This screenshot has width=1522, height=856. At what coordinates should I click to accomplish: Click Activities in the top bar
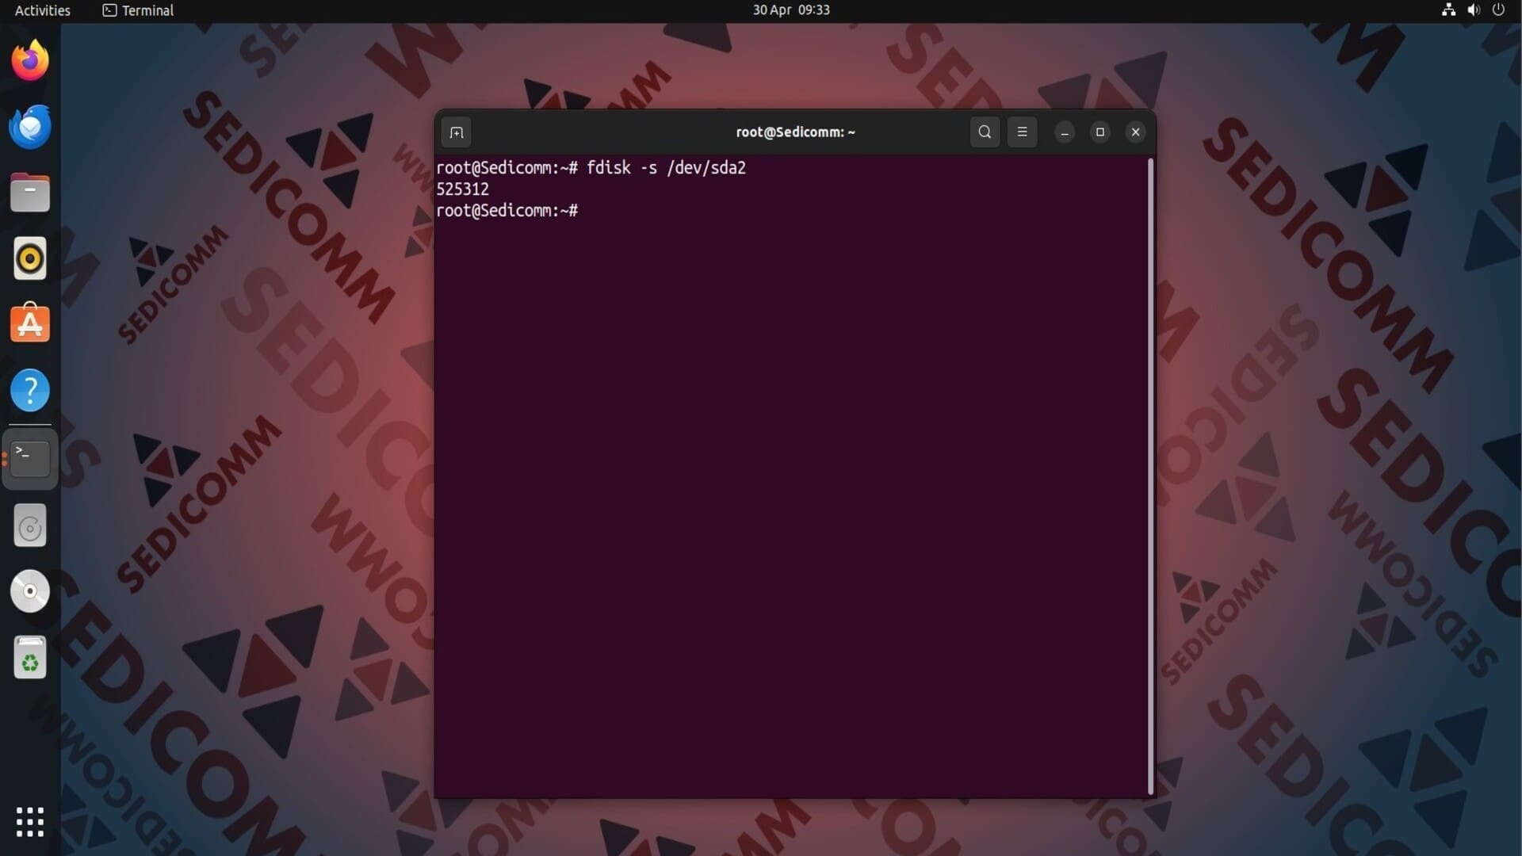pos(43,10)
